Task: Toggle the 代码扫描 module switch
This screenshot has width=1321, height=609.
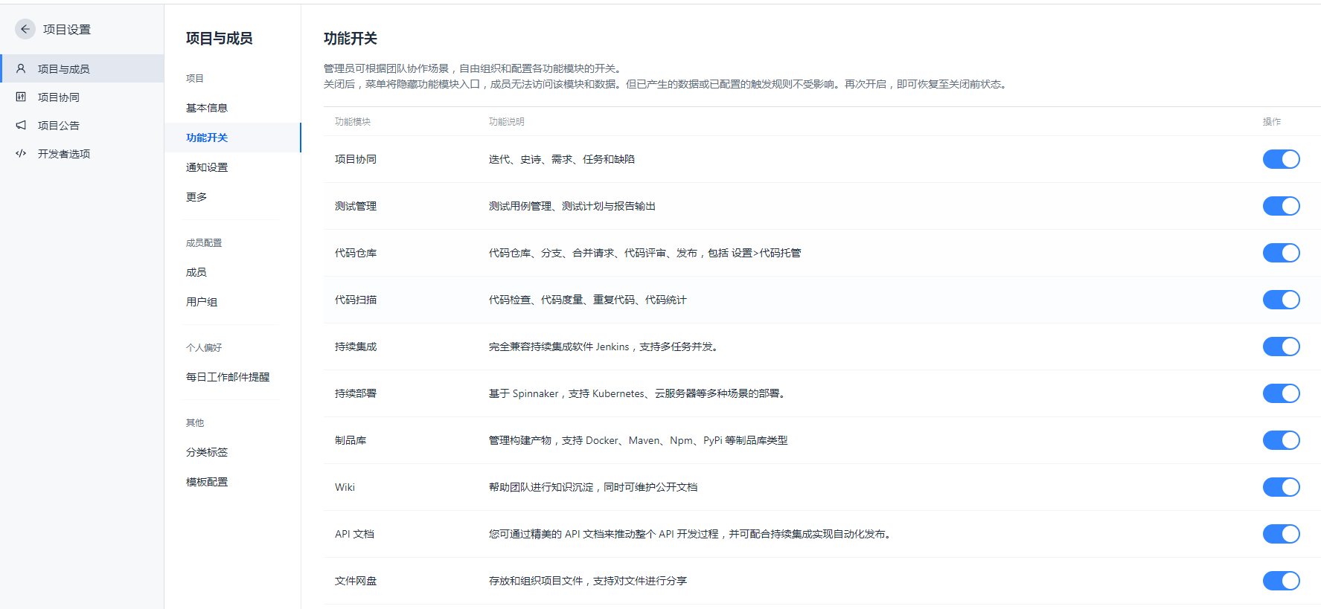Action: 1281,300
